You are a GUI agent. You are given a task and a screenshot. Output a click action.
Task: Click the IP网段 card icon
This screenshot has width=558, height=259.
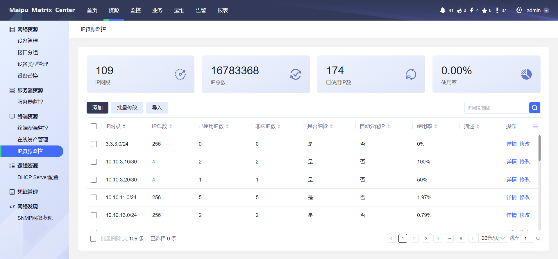(180, 74)
